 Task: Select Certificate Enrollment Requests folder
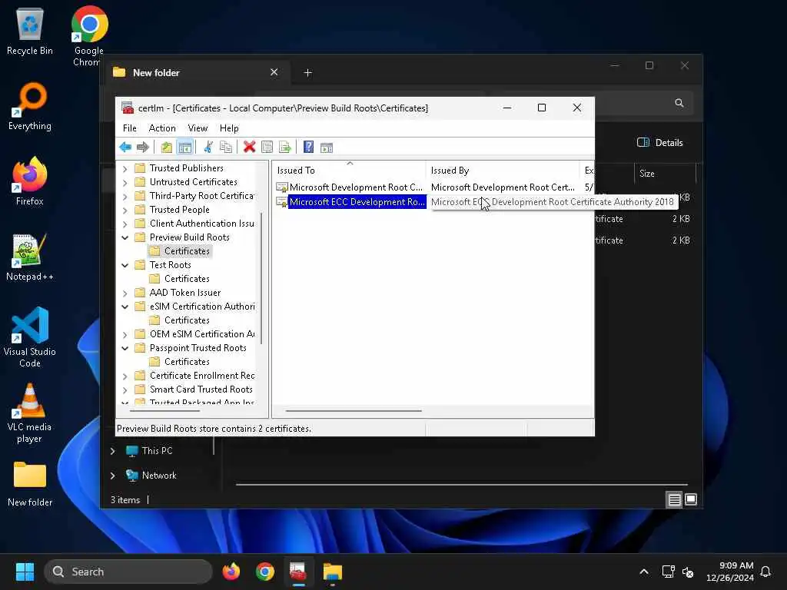click(x=194, y=376)
